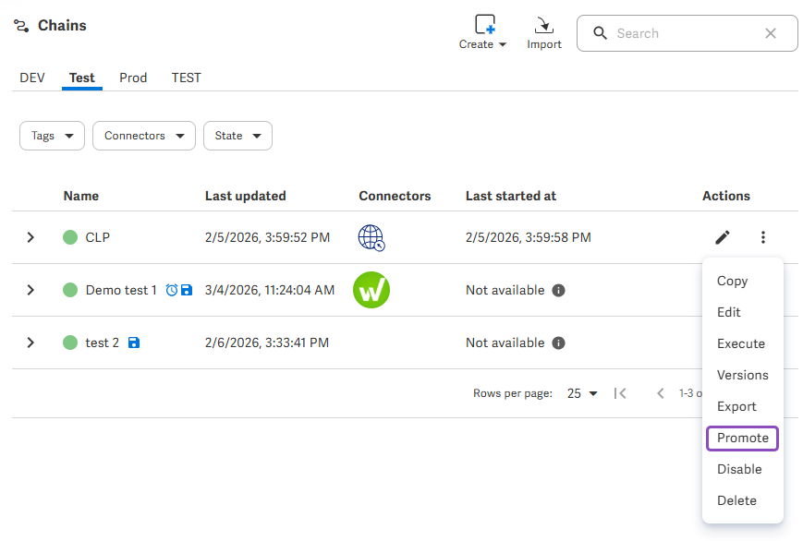This screenshot has width=803, height=541.
Task: Choose Export in the actions menu
Action: point(736,406)
